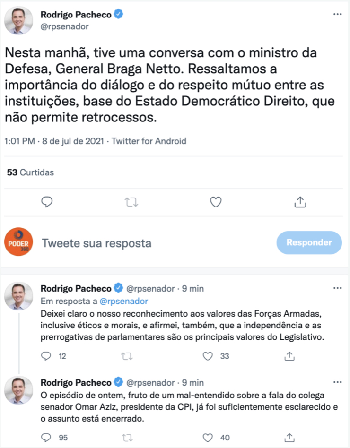Like the reply with 33 likes

[x=209, y=356]
